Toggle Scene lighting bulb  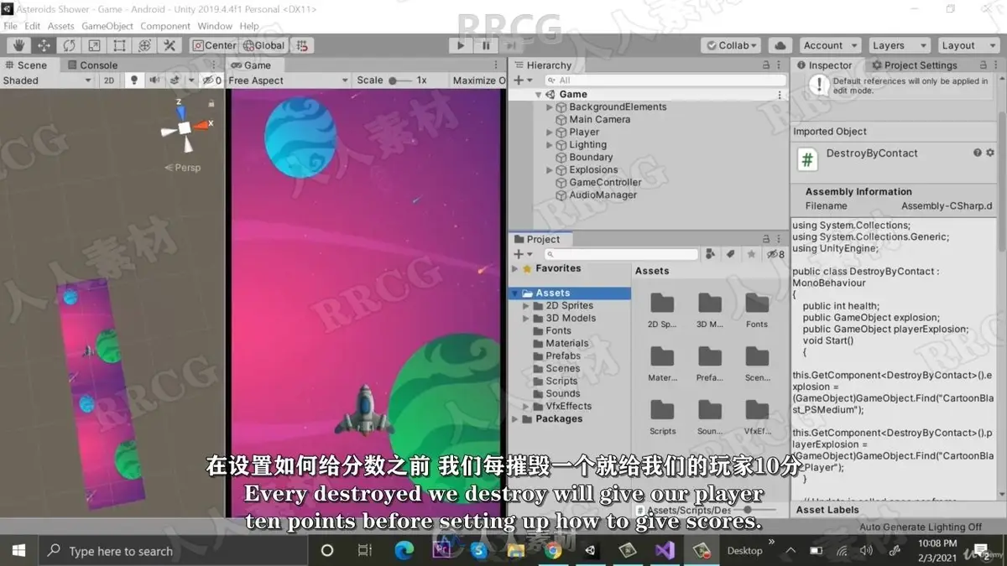click(133, 80)
